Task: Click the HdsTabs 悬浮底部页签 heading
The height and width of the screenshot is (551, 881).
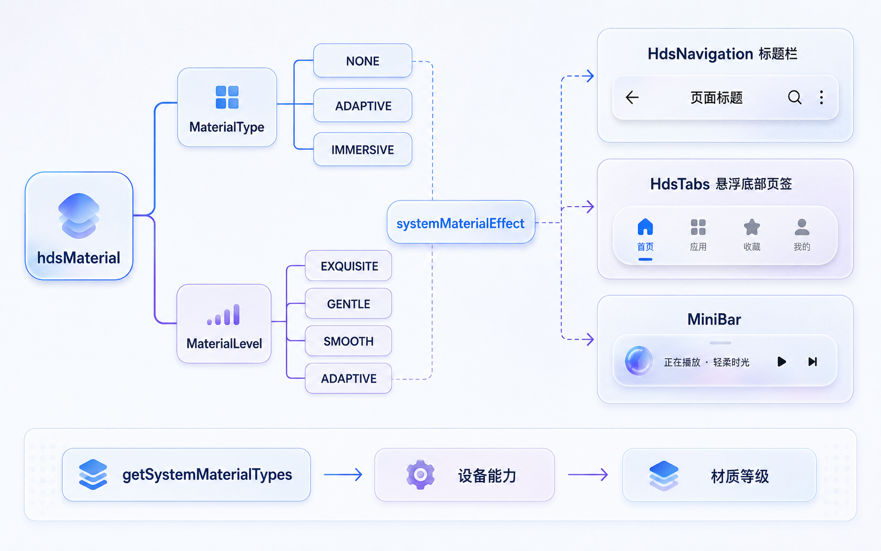Action: pos(721,184)
